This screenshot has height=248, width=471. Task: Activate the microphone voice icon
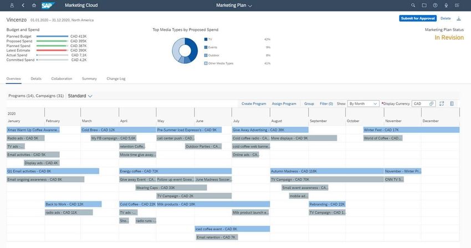tap(446, 6)
